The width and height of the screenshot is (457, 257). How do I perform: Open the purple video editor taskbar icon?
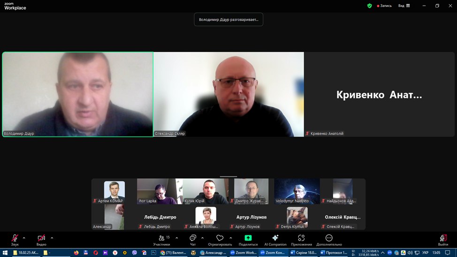click(x=105, y=253)
